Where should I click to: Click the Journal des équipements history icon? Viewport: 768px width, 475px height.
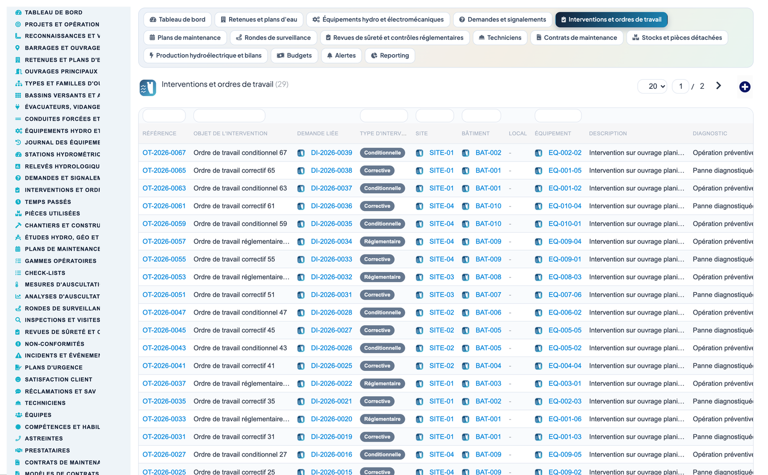18,142
